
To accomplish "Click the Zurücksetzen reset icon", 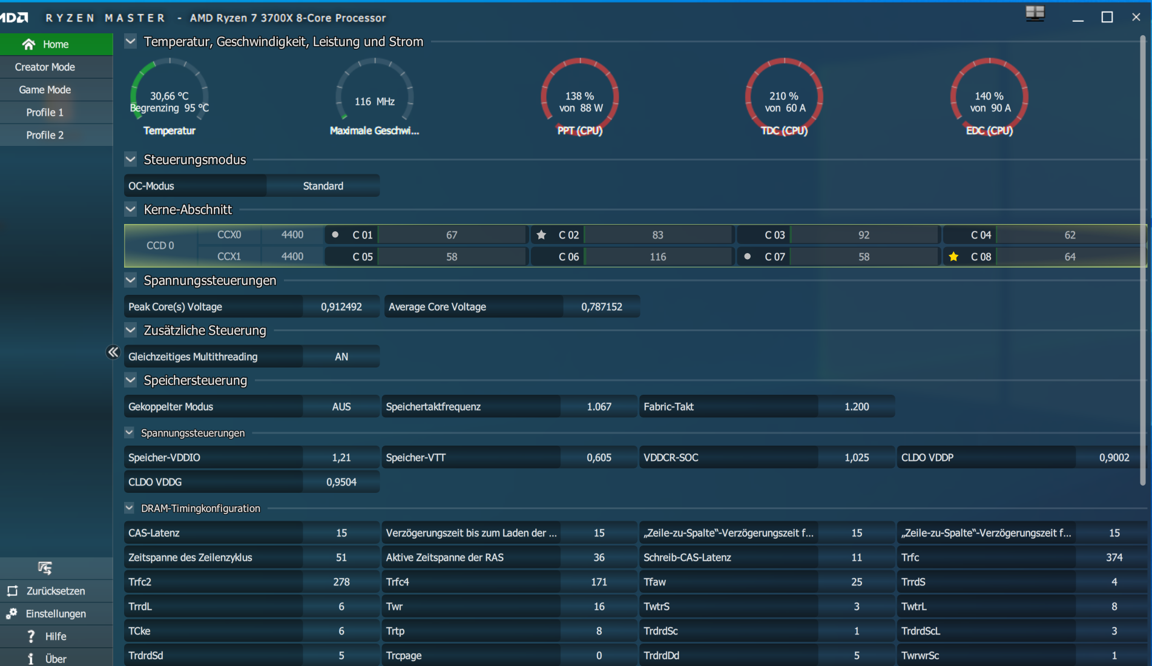I will [12, 591].
